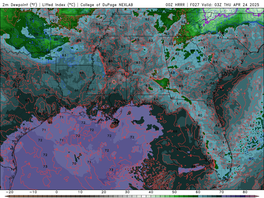Click the 20 label on the color scale

pos(104,192)
